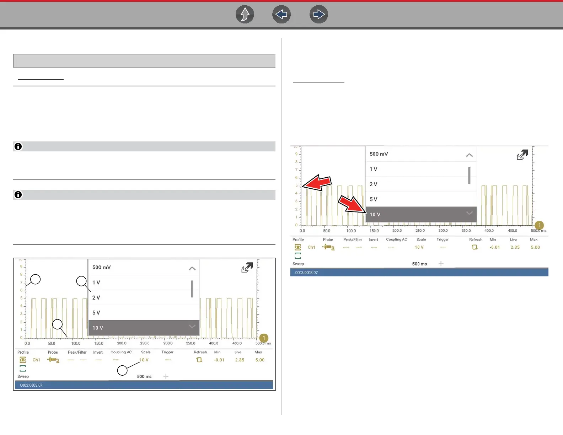Toggle the Profile eye icon in lower-left figure
This screenshot has width=563, height=435.
click(23, 360)
